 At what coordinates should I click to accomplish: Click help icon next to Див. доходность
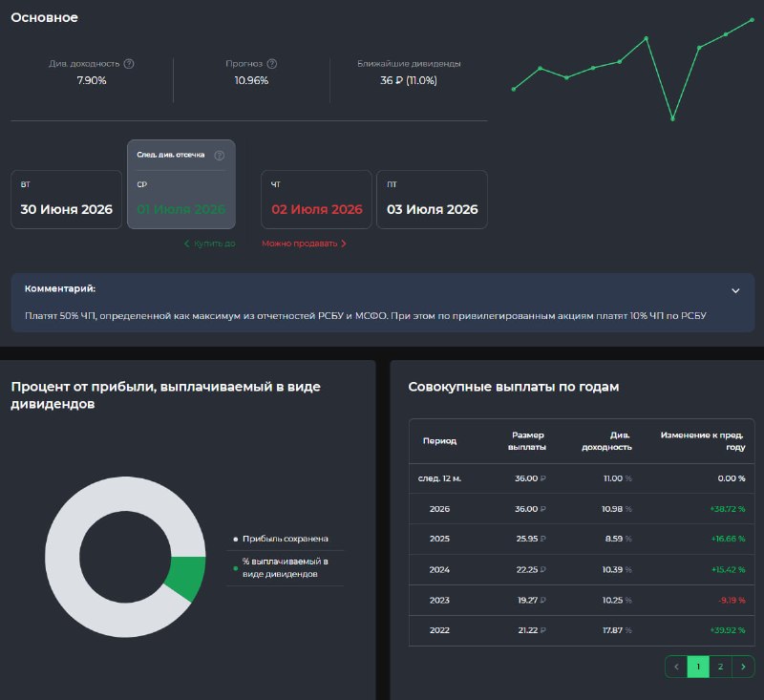(129, 64)
